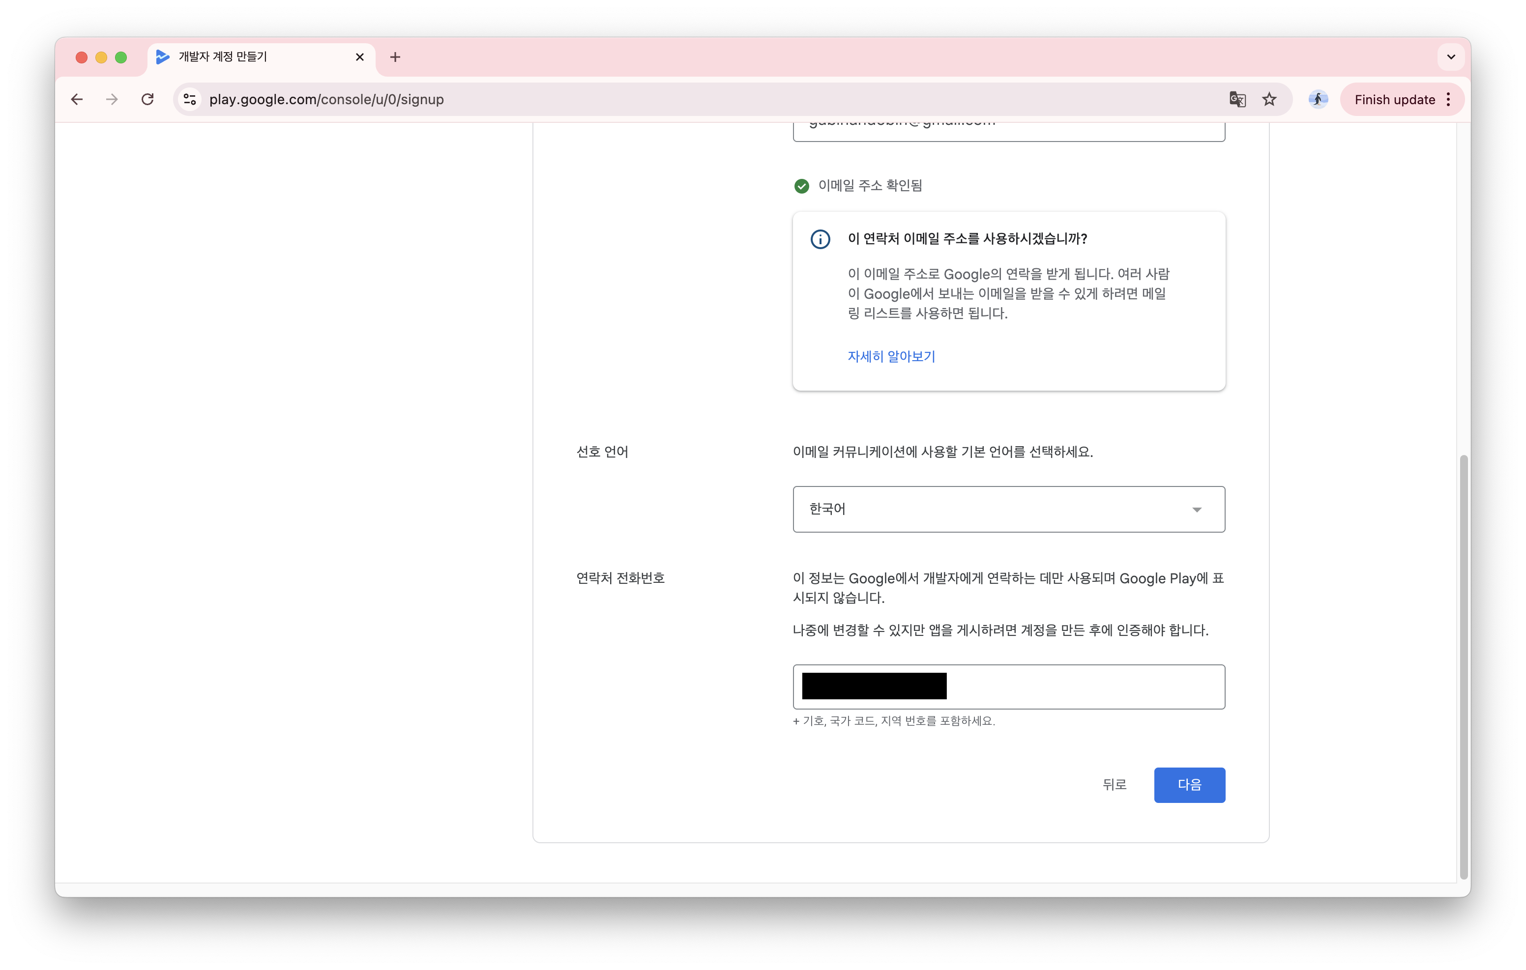Bookmark this page with the star icon
This screenshot has height=970, width=1526.
[x=1269, y=99]
